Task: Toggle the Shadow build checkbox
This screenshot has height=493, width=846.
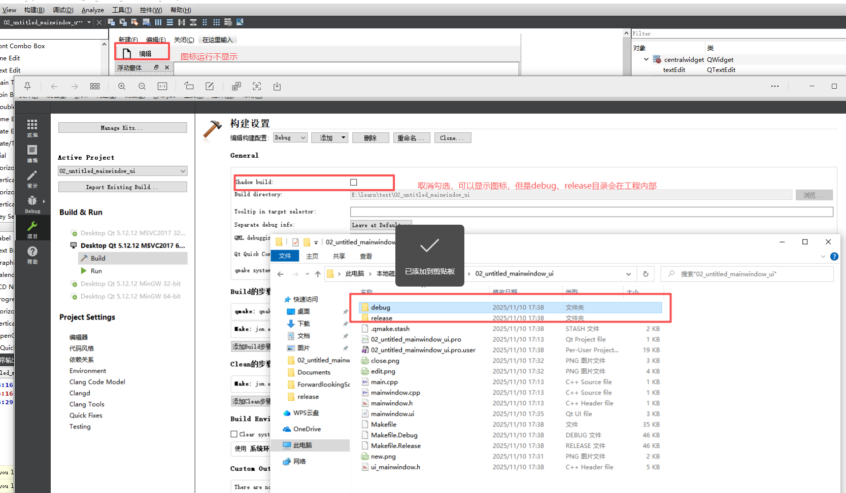Action: pyautogui.click(x=354, y=182)
